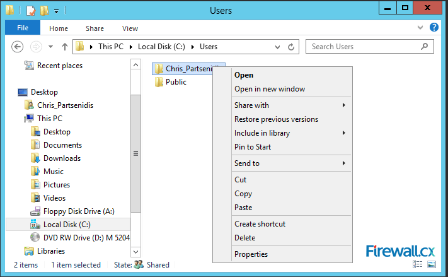448x277 pixels.
Task: Open the address bar history dropdown
Action: tap(277, 47)
